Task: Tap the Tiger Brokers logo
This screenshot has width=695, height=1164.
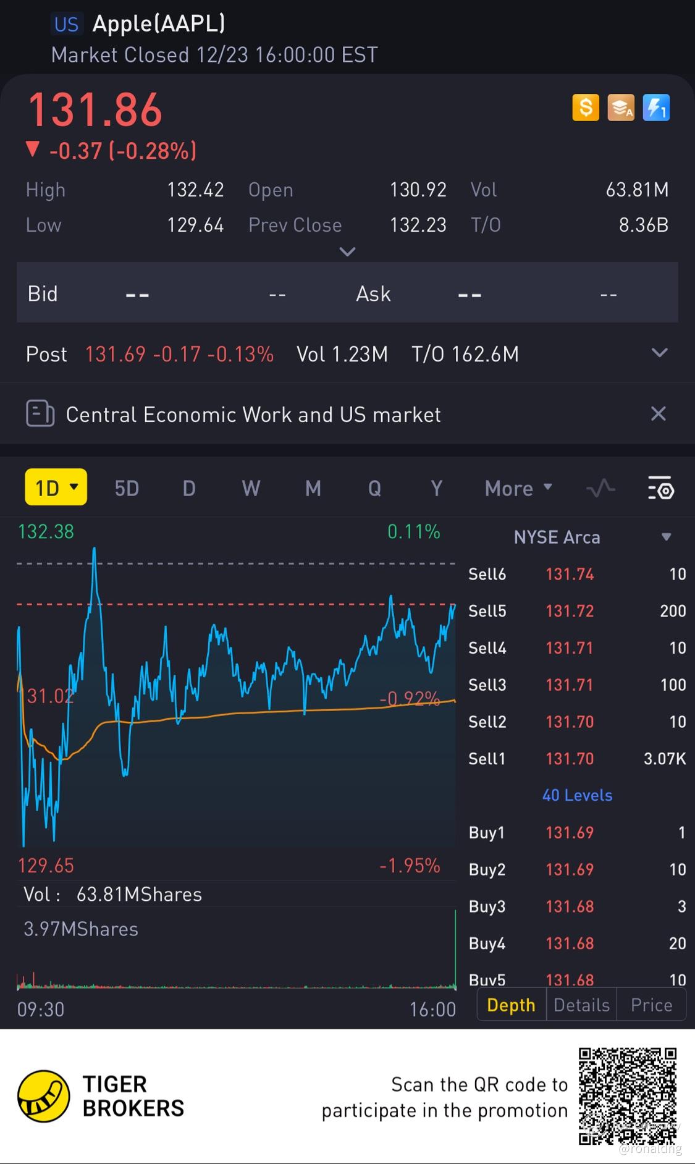Action: coord(43,1096)
